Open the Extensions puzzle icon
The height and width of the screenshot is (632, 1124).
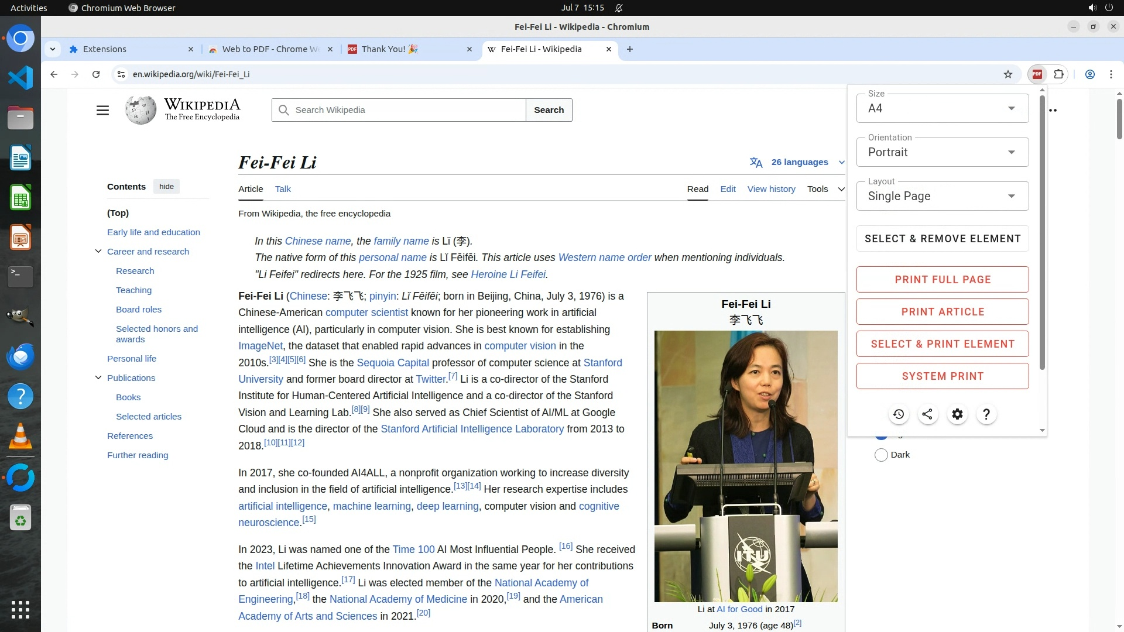click(x=1058, y=74)
